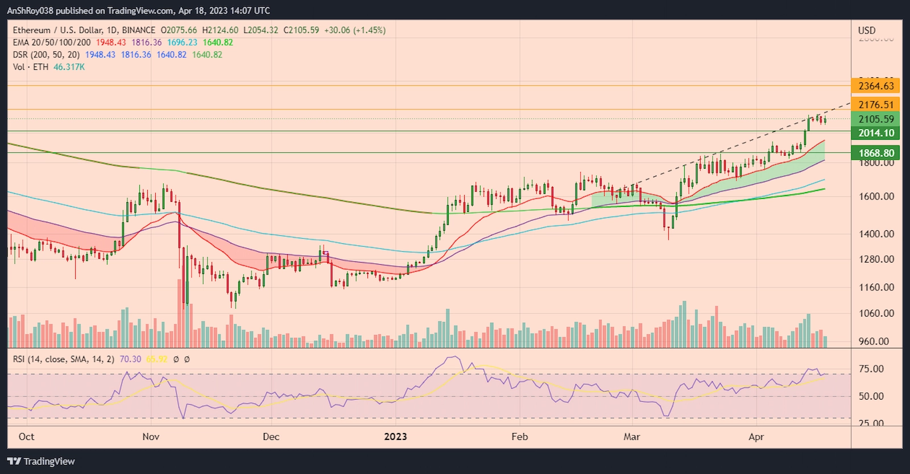The height and width of the screenshot is (474, 910).
Task: Select the RSI (14, close, SMA, 14, 2) legend
Action: (x=64, y=359)
